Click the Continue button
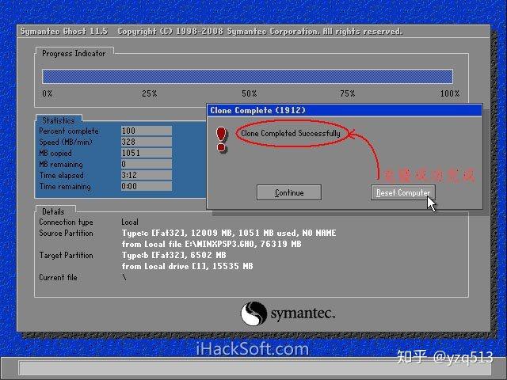 289,192
